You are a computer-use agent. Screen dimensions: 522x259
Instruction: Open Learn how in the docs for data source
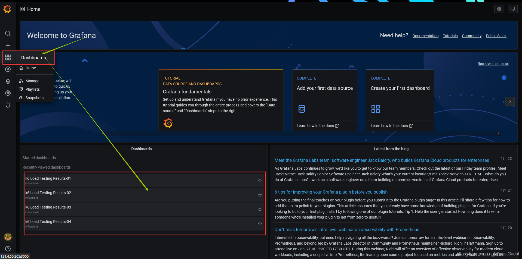(318, 126)
